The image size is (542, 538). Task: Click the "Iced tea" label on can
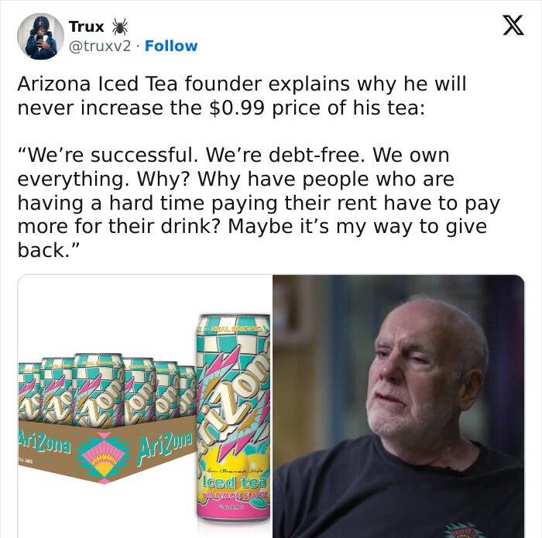click(235, 482)
